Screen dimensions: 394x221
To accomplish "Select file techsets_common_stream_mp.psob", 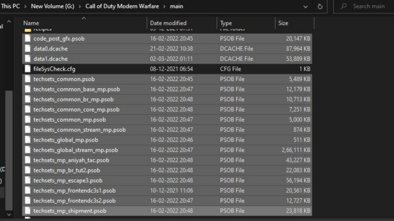I will tap(79, 130).
